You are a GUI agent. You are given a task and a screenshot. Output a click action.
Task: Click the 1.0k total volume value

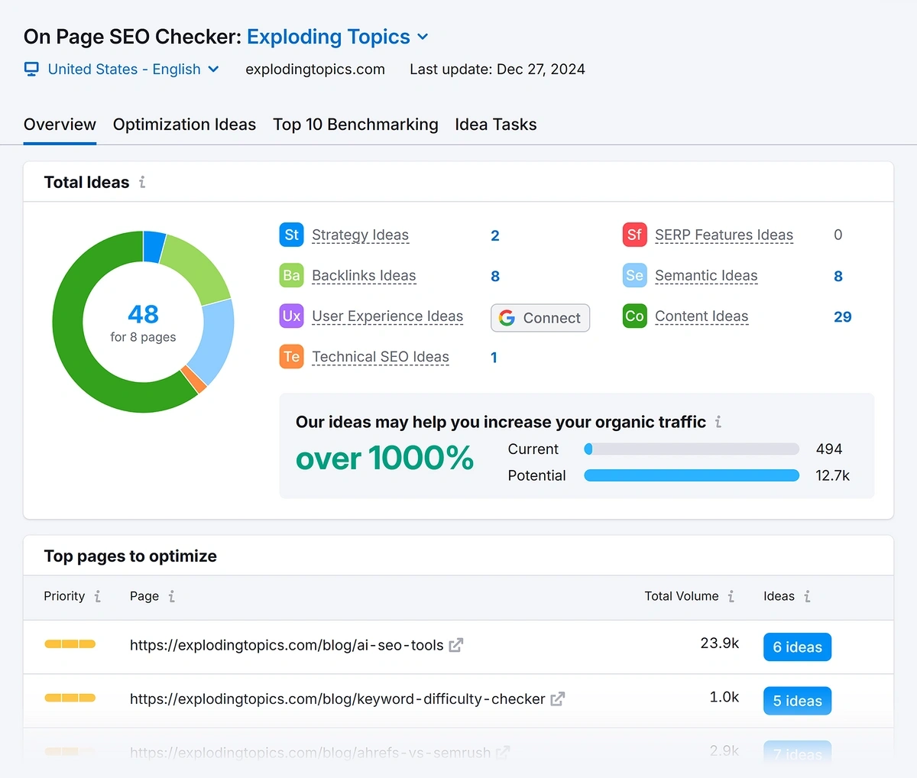[724, 697]
